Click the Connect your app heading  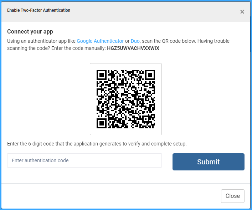tap(30, 31)
